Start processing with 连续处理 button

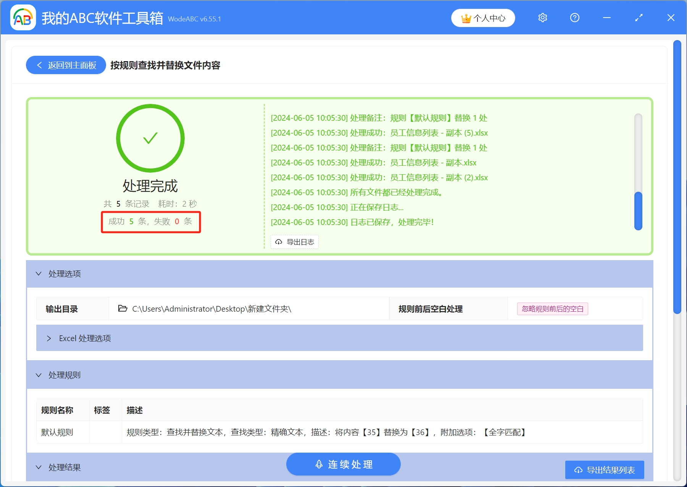(343, 464)
